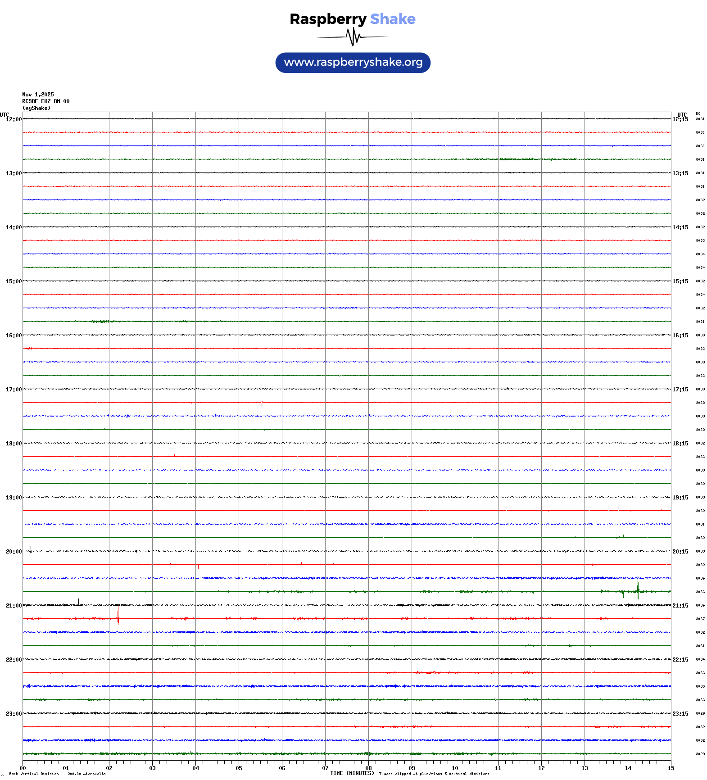Click the Nov 1,2025 date label
Viewport: 707px width, 780px height.
click(38, 95)
